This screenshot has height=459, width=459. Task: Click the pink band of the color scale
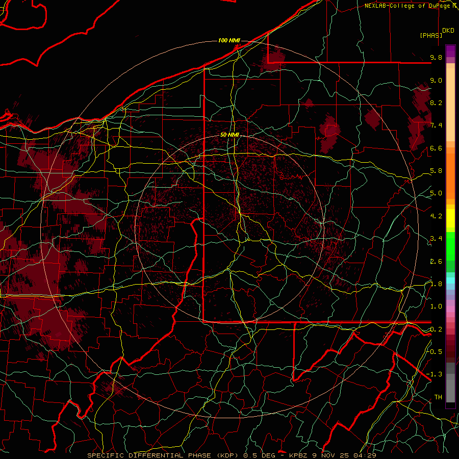click(x=450, y=309)
